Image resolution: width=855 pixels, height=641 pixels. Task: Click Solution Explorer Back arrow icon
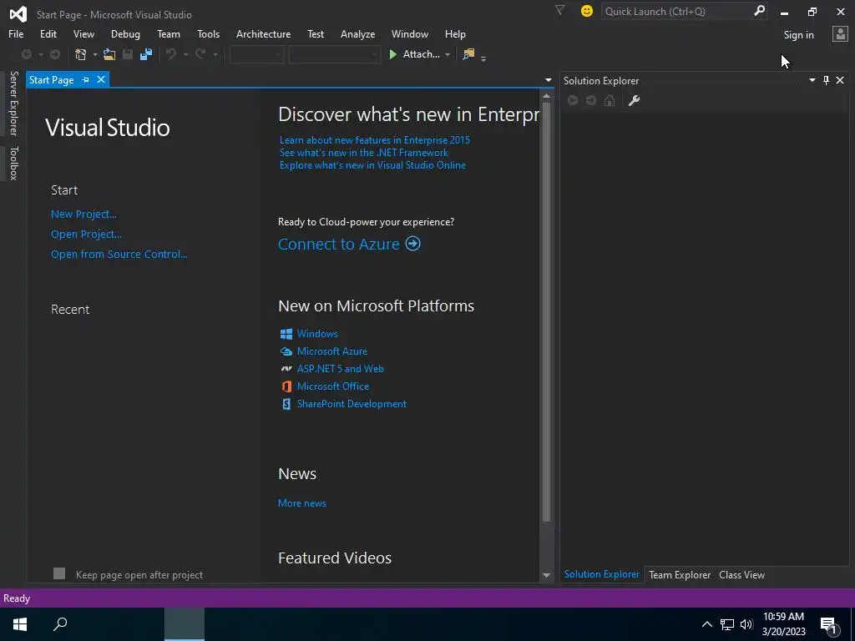point(573,100)
